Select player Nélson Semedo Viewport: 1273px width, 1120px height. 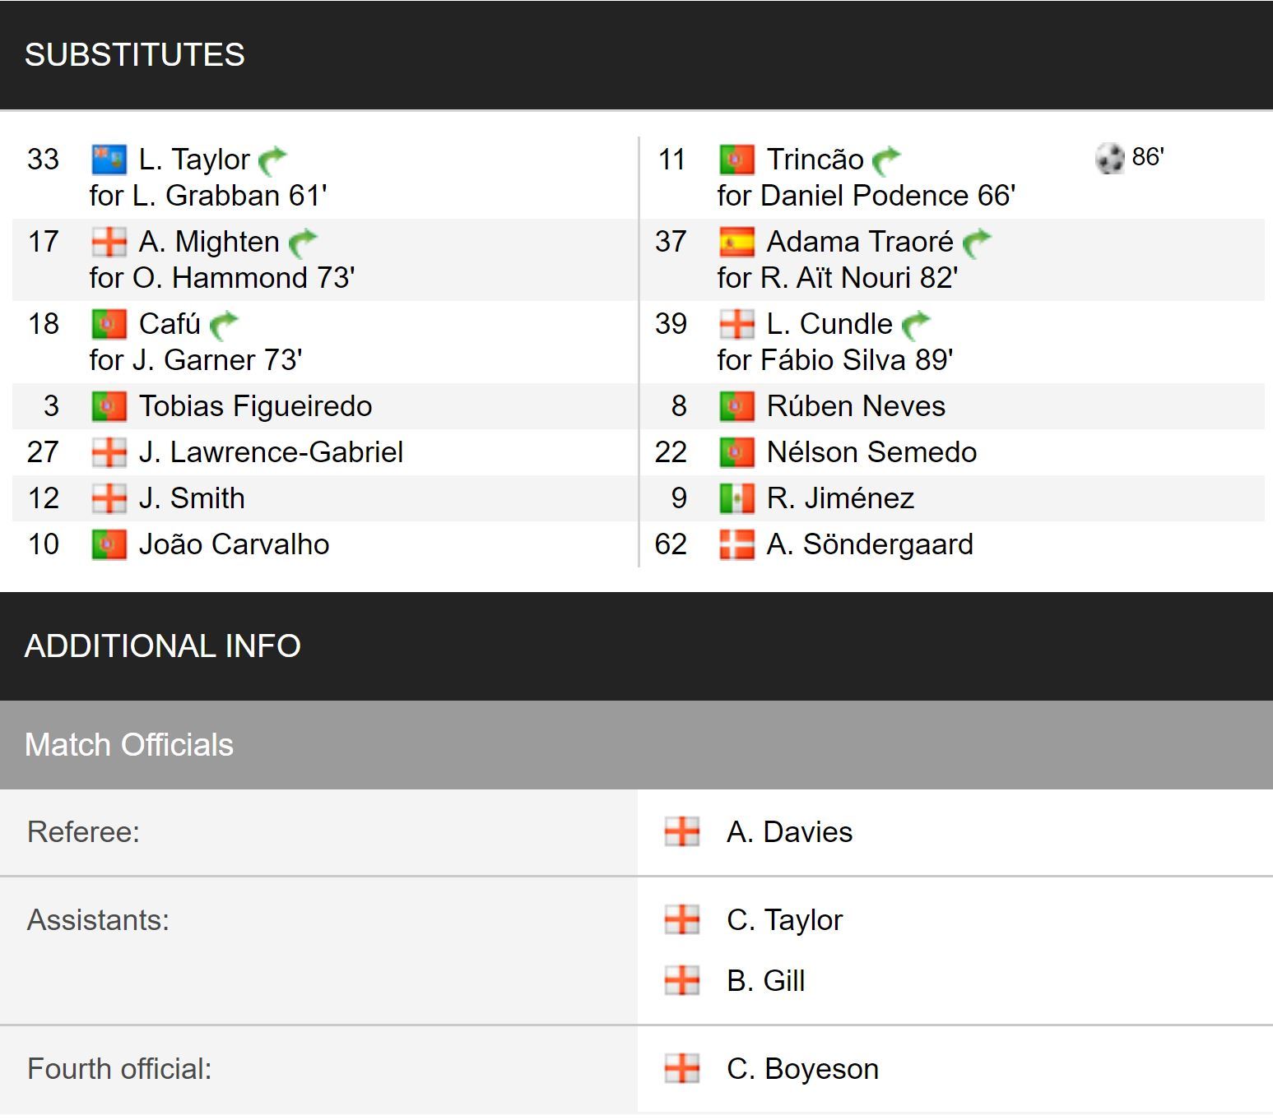click(871, 452)
